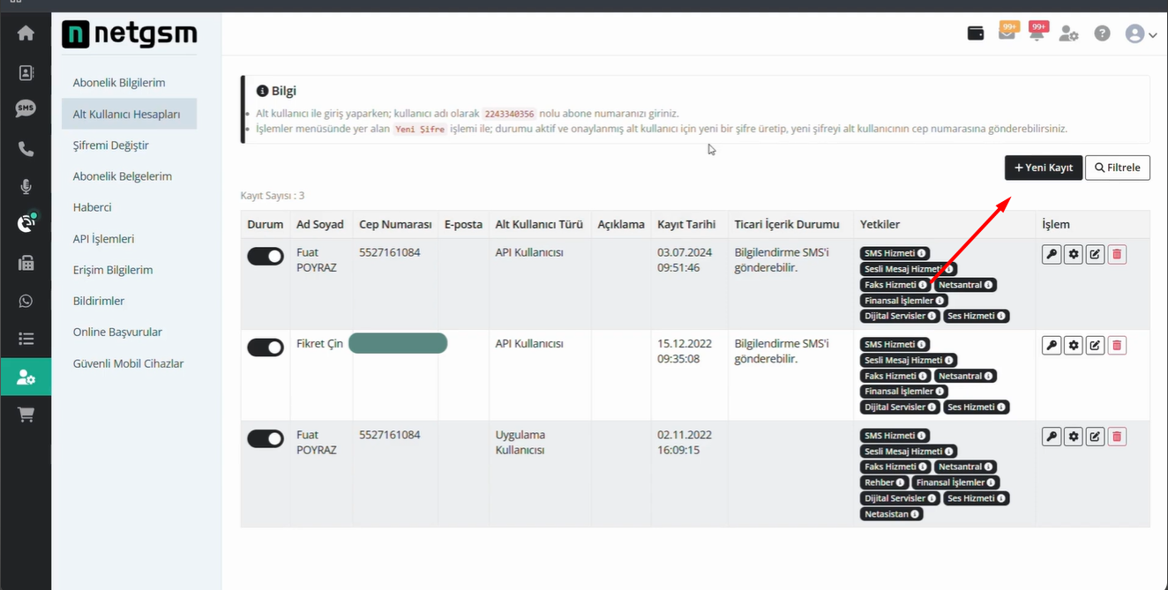Open gear settings icon for Fikret Çin
This screenshot has width=1168, height=590.
pyautogui.click(x=1074, y=346)
